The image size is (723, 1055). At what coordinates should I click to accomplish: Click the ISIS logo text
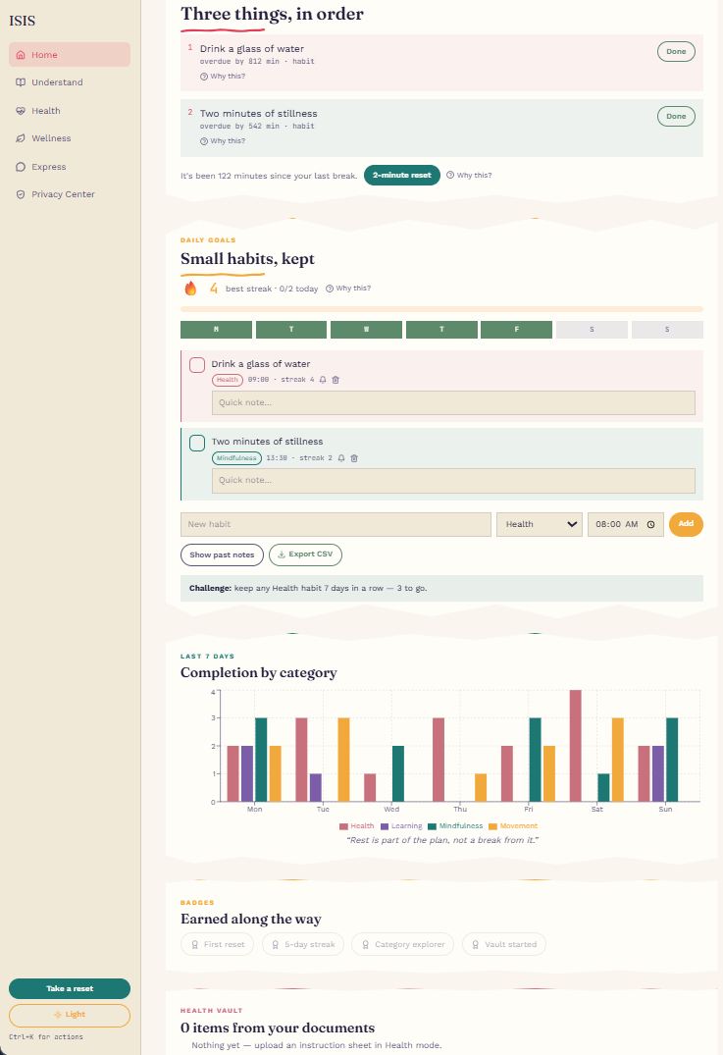(22, 21)
